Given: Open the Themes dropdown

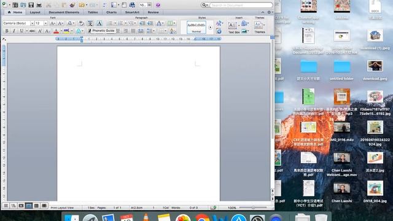Looking at the screenshot, I should pyautogui.click(x=259, y=27).
